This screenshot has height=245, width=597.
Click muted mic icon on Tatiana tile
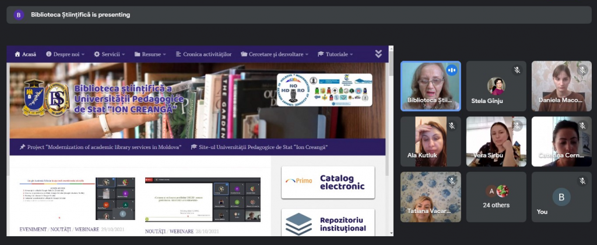(452, 181)
